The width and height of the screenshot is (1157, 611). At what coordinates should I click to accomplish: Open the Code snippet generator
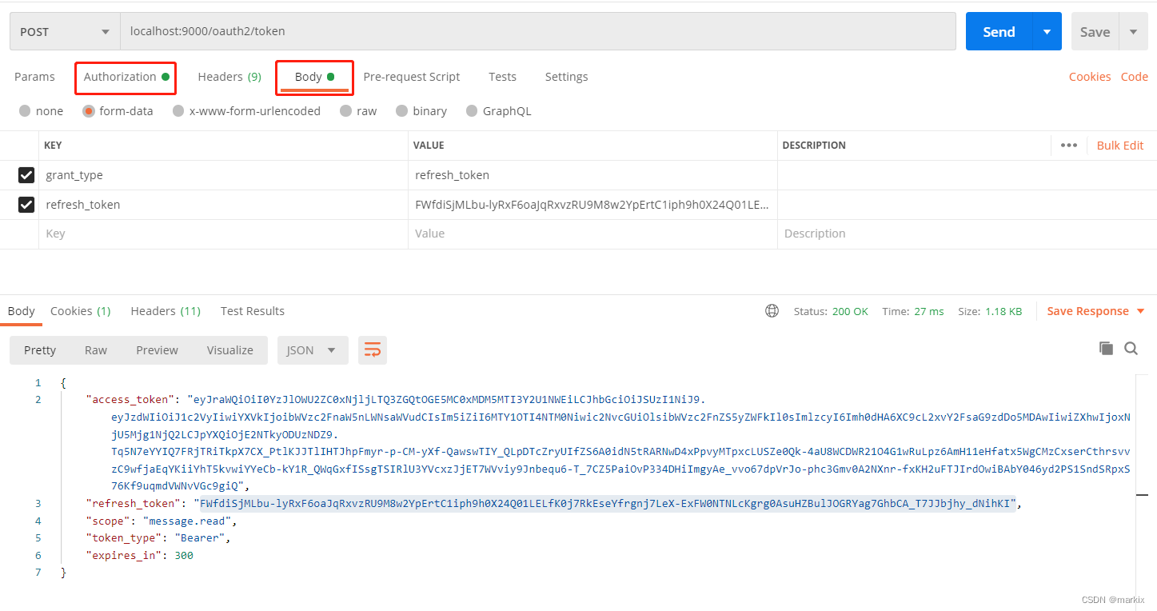(1135, 76)
